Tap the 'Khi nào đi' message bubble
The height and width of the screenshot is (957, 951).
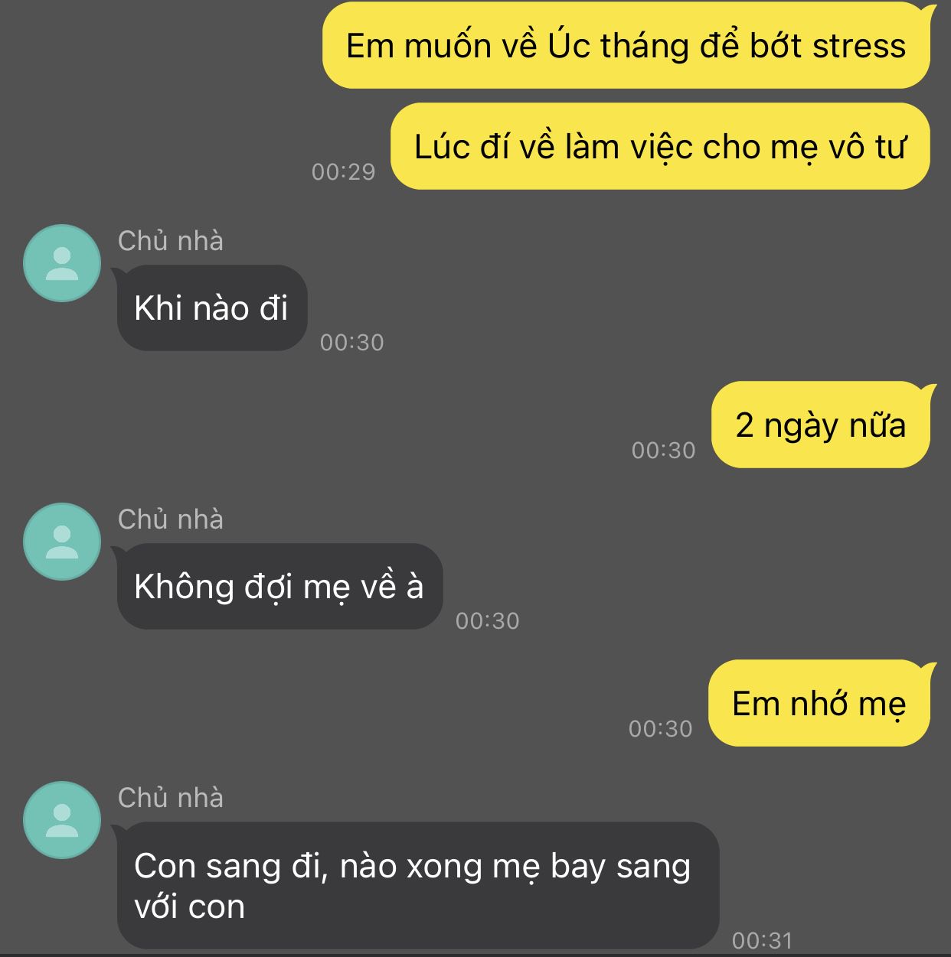click(211, 308)
